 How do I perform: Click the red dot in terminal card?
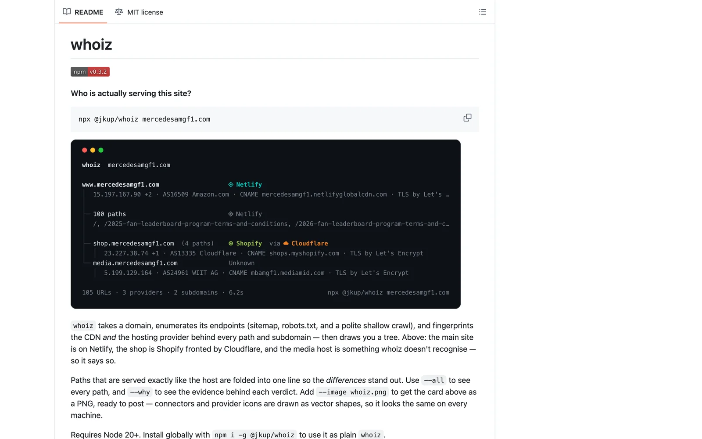pyautogui.click(x=85, y=150)
